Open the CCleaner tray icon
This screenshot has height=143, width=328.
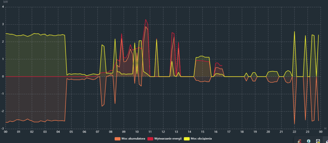click(300, 141)
